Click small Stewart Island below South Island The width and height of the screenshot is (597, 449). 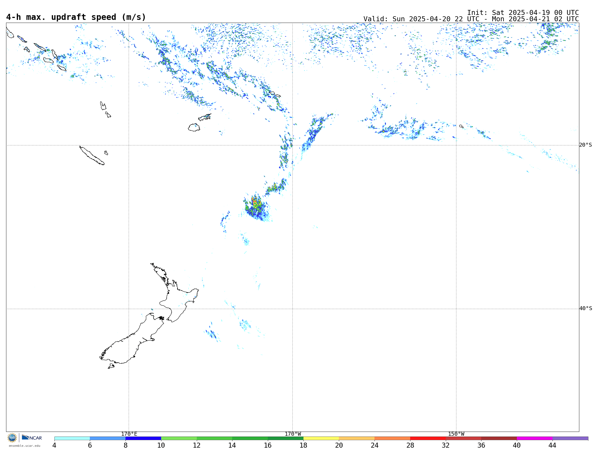coord(111,366)
